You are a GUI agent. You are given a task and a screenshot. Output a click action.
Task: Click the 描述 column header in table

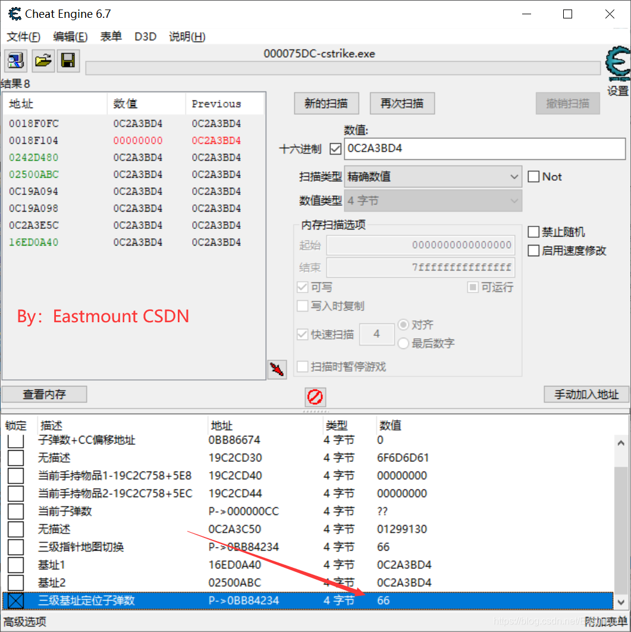[x=52, y=425]
